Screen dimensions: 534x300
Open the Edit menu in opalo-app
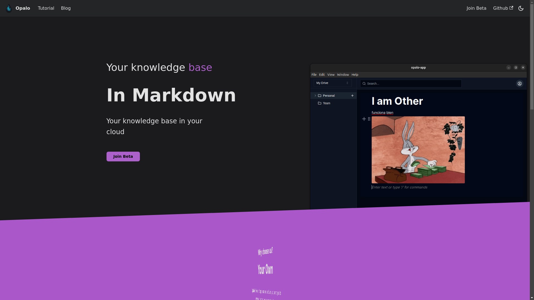(x=322, y=75)
